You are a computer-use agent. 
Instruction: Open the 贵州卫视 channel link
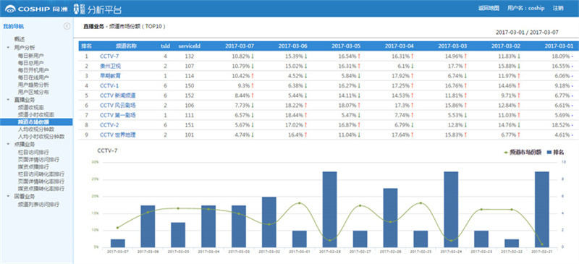[111, 66]
